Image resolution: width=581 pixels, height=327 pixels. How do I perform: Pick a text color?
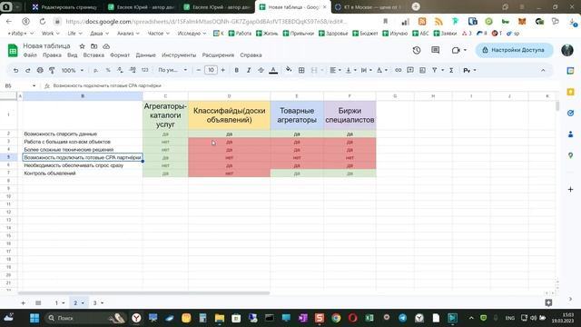pyautogui.click(x=273, y=70)
